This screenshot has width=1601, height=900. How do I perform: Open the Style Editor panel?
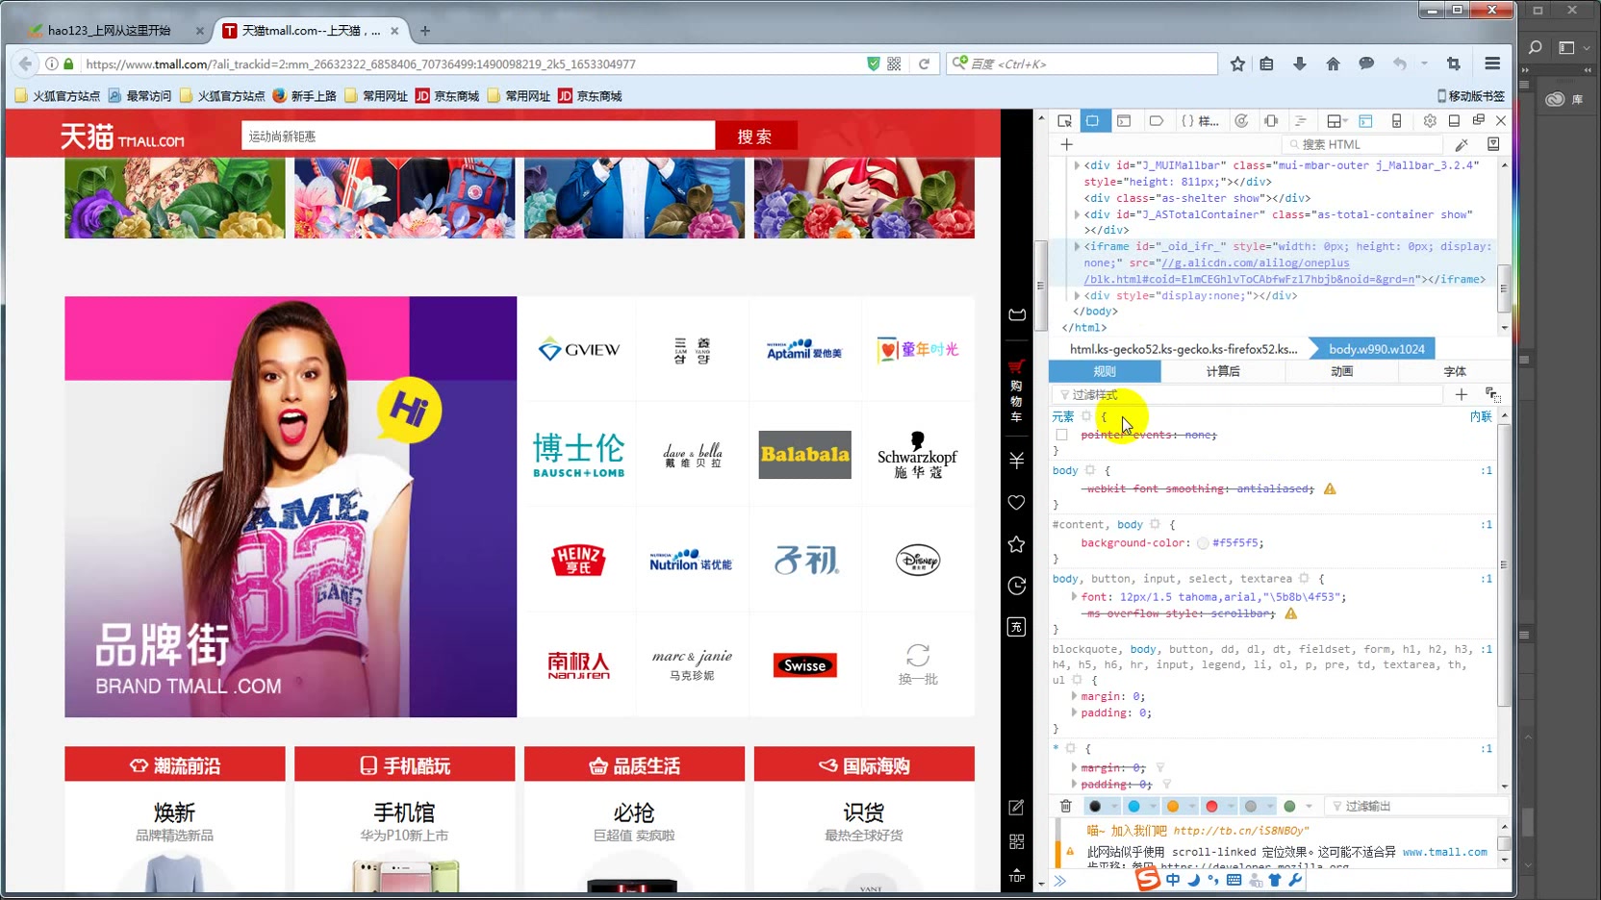tap(1200, 121)
